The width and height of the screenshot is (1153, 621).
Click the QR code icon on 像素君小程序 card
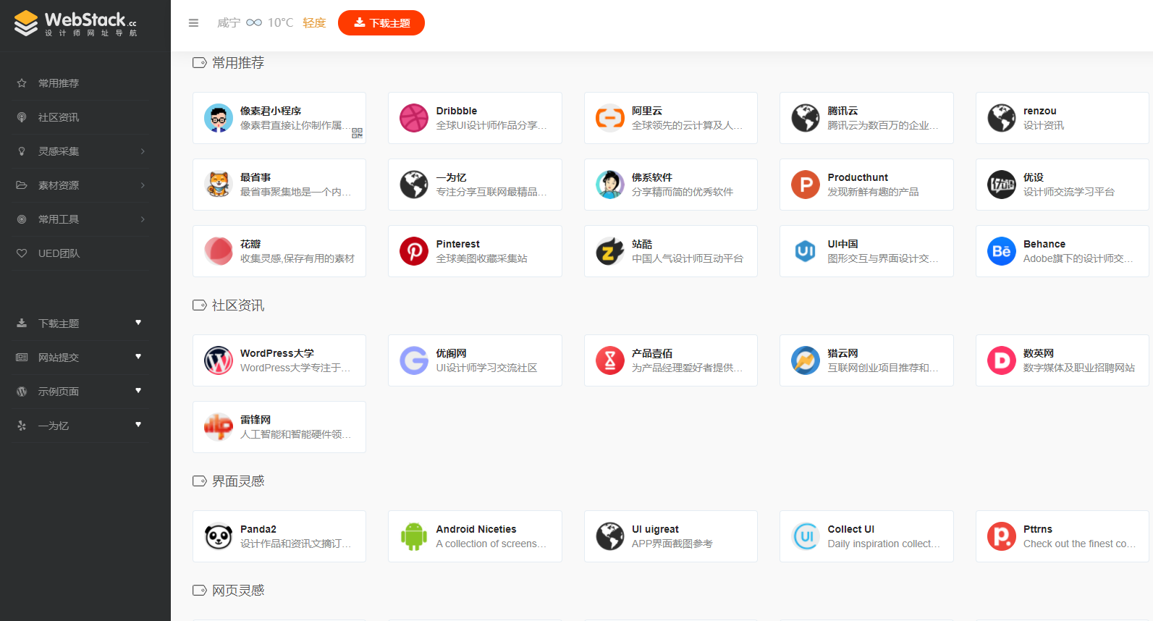pyautogui.click(x=358, y=133)
